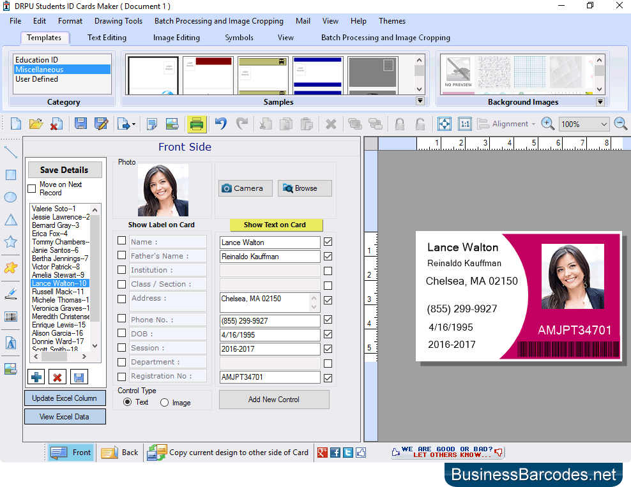This screenshot has width=631, height=487.
Task: Open file using the folder icon
Action: coord(36,124)
